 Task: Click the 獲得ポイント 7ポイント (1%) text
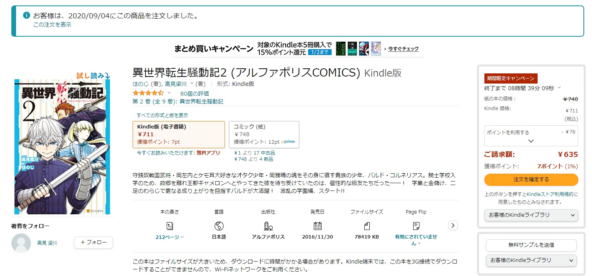pyautogui.click(x=558, y=166)
